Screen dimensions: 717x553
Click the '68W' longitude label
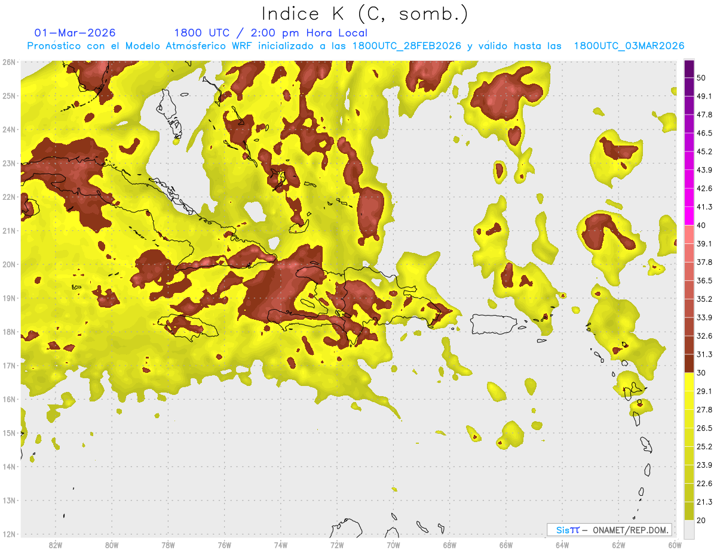pyautogui.click(x=450, y=545)
